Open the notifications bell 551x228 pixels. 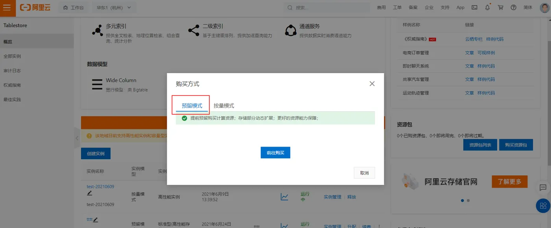(x=488, y=7)
